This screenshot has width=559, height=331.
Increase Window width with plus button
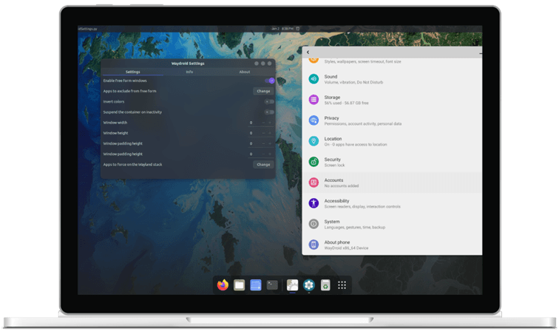tap(271, 123)
